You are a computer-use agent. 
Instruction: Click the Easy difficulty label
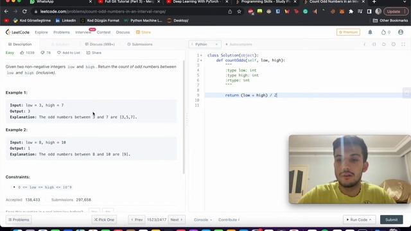point(10,53)
